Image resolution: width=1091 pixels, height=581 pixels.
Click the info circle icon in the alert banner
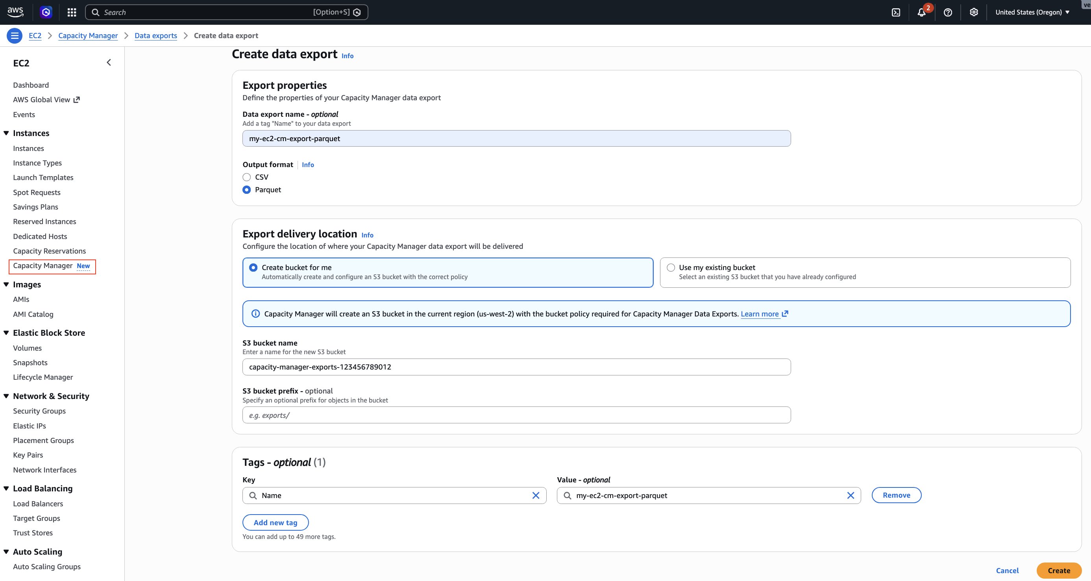tap(255, 314)
